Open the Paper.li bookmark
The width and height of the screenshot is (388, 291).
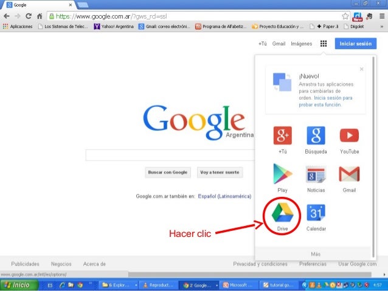tap(324, 26)
